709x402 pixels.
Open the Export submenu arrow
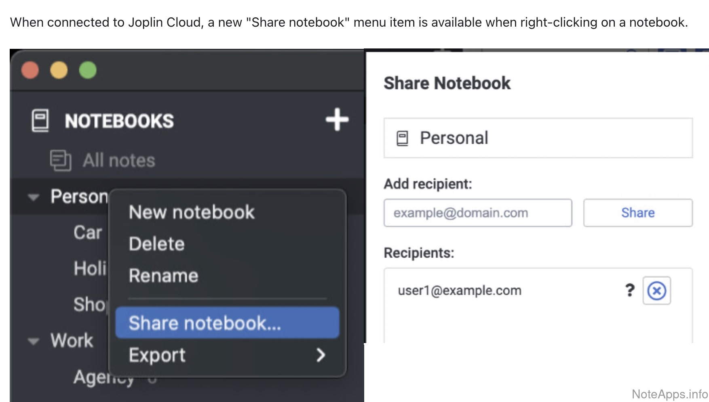tap(321, 355)
